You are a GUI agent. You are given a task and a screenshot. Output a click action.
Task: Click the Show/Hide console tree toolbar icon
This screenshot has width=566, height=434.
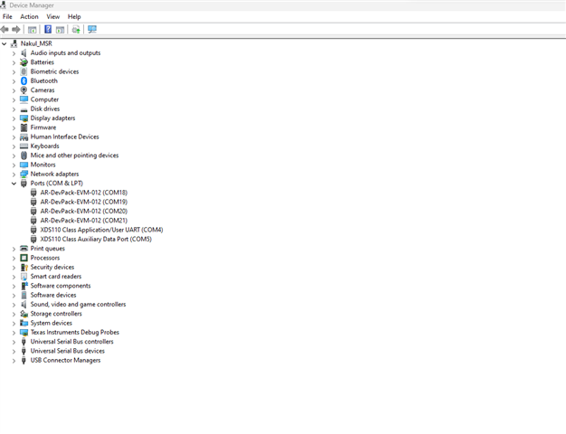pos(33,30)
